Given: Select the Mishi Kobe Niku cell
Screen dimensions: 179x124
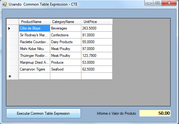Looking at the screenshot, I should 34,49.
